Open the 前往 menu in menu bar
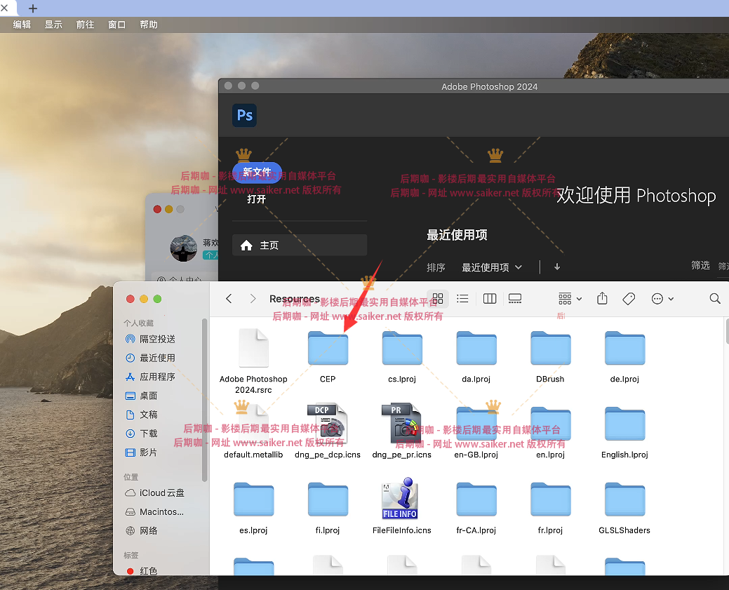 [85, 25]
